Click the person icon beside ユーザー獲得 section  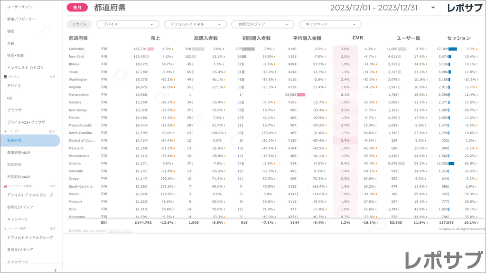pos(5,228)
